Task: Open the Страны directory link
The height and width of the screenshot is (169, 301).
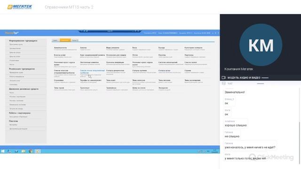Action: tap(188, 71)
